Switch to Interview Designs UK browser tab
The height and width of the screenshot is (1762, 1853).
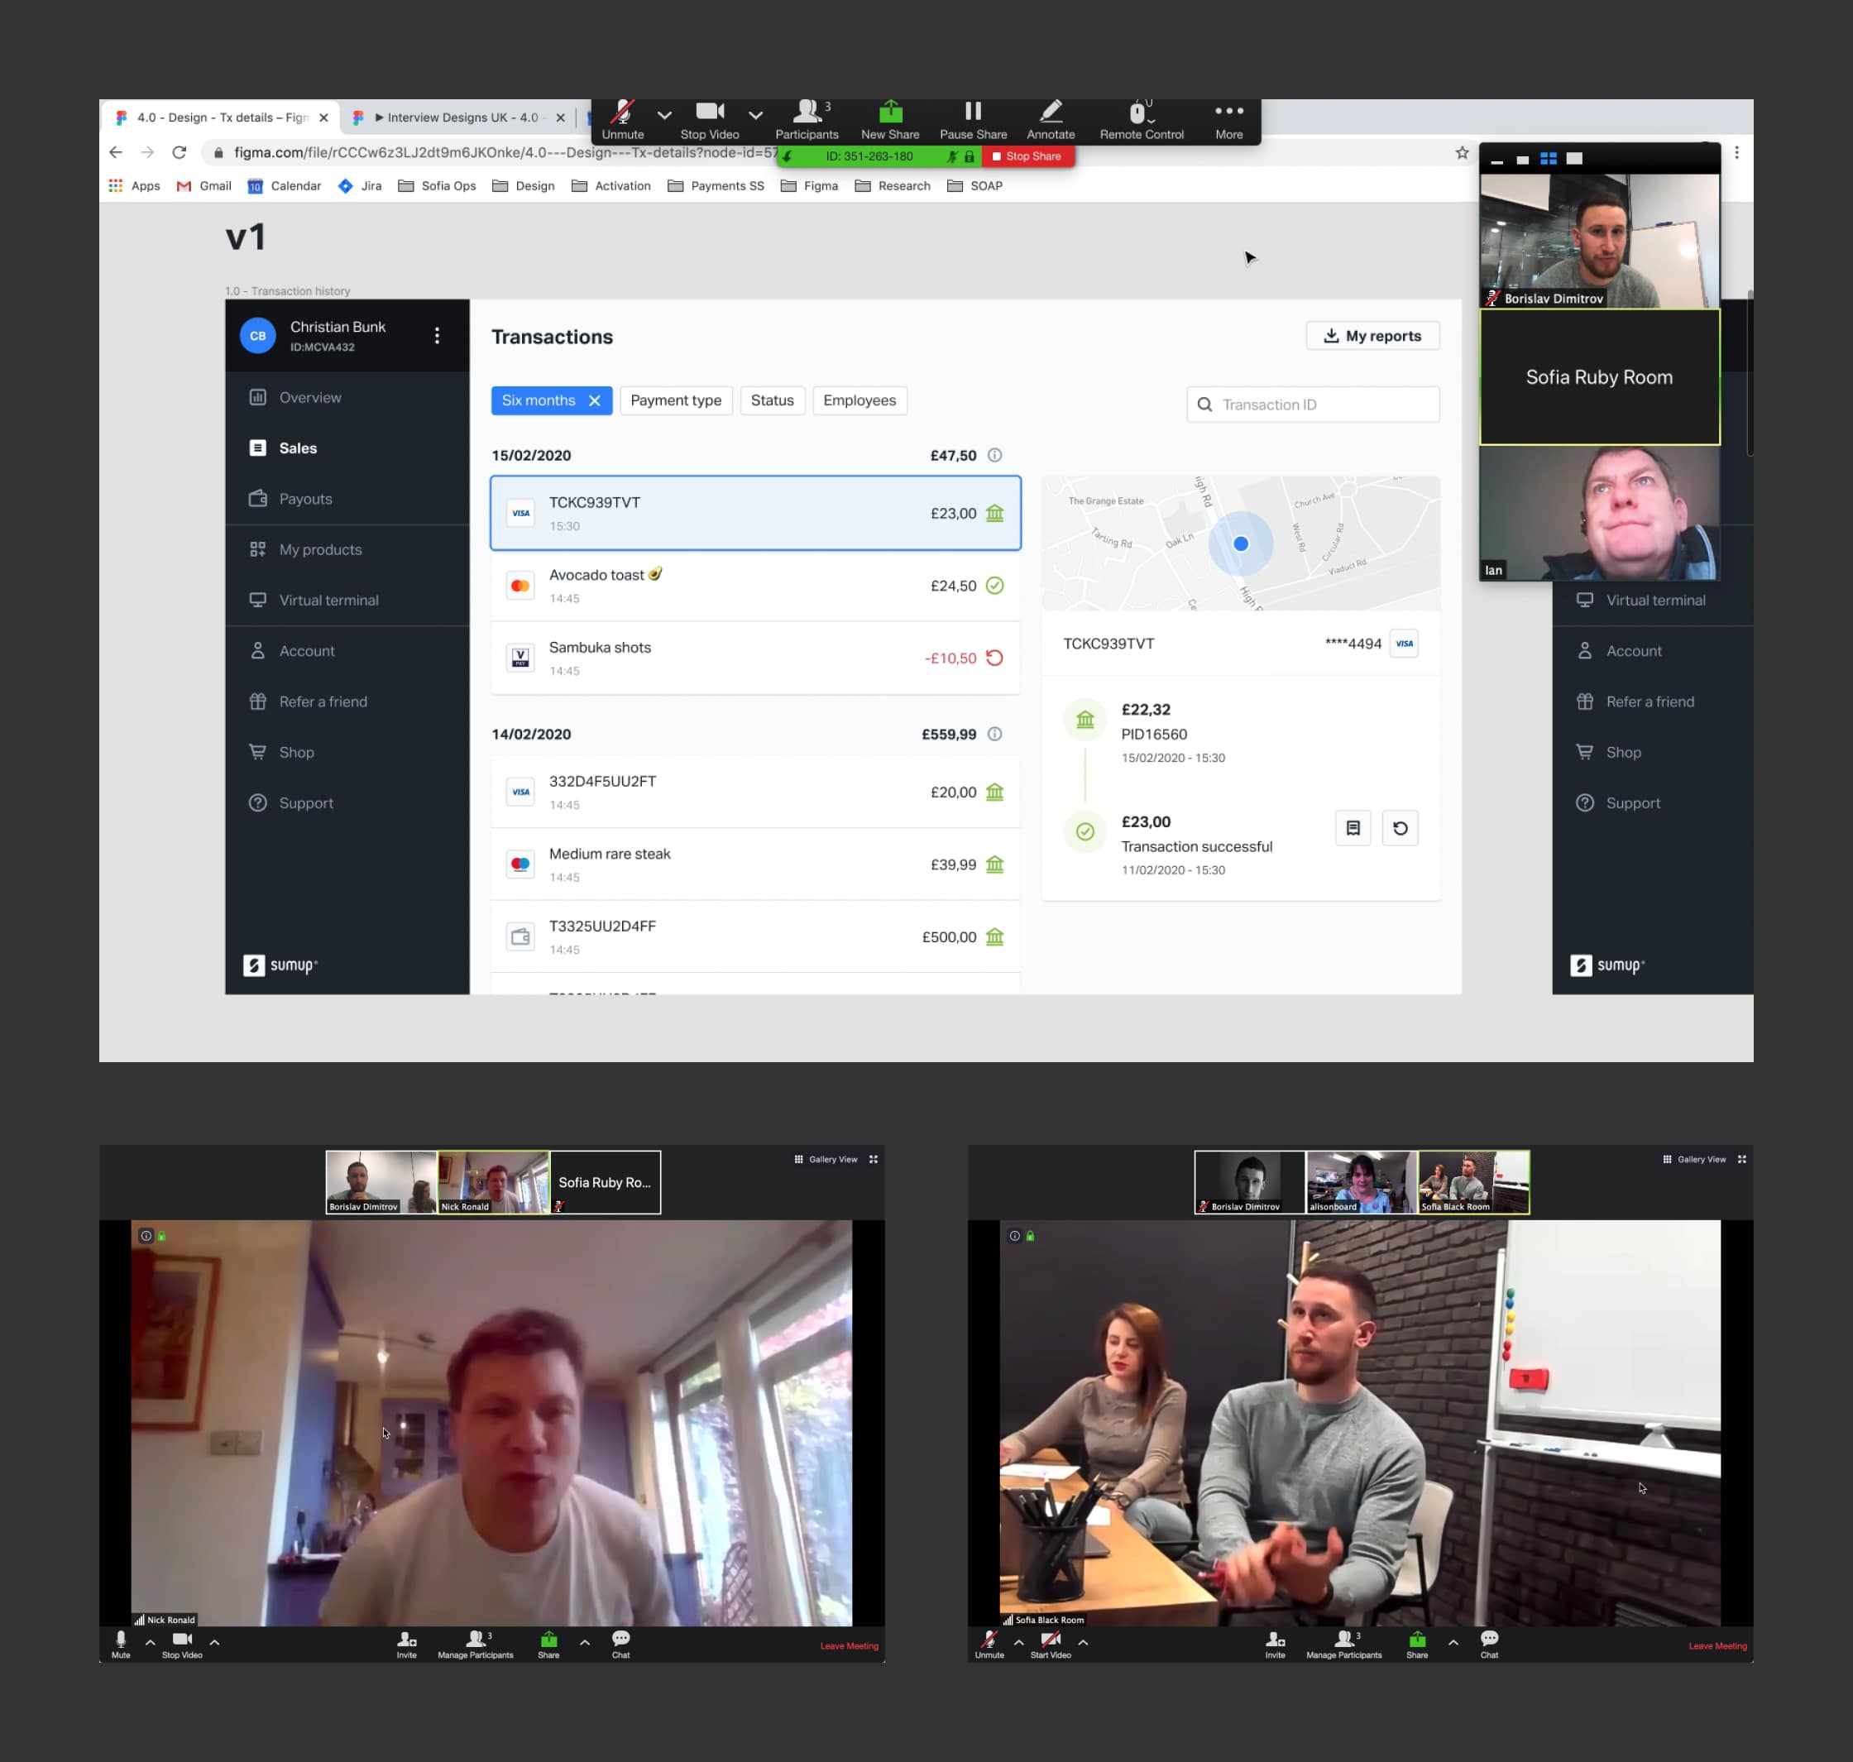point(456,117)
